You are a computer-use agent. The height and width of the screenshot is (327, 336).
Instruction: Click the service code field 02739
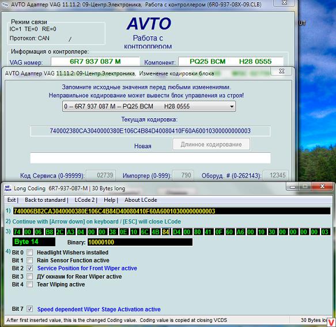coord(101,175)
